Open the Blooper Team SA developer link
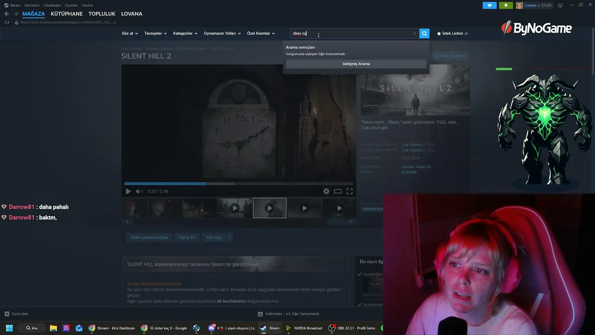This screenshot has width=595, height=335. 416,167
